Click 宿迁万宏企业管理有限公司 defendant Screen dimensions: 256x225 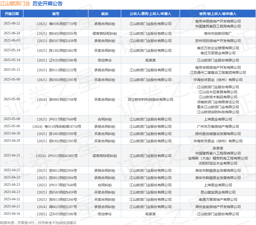pos(218,48)
